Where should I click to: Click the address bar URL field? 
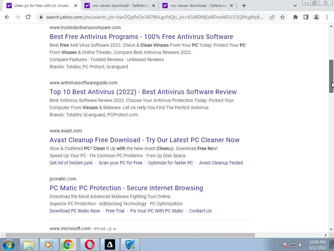154,17
